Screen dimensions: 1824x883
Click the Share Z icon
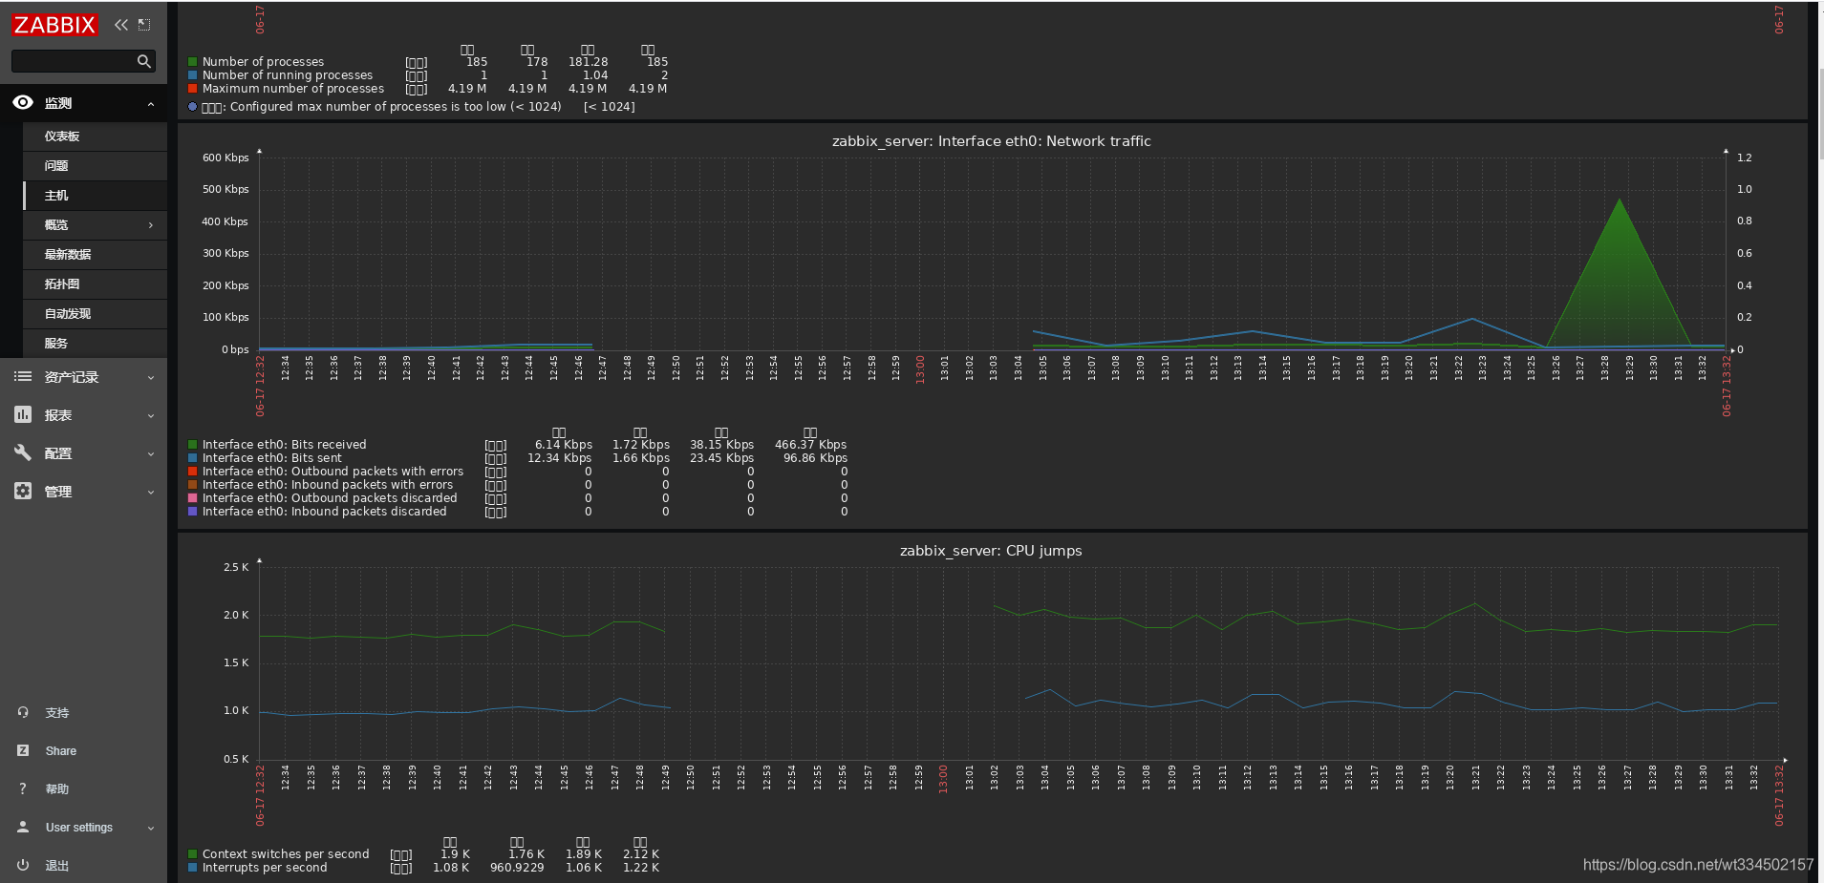(23, 750)
